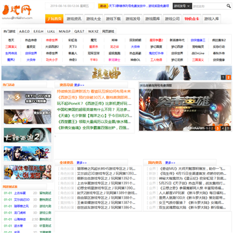The width and height of the screenshot is (233, 233).
Task: Open the 战OnLine game link
Action: (198, 53)
